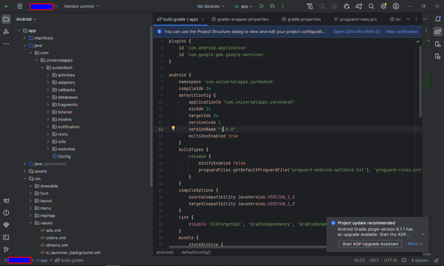Open Notifications bell icon
444x266 pixels.
438,19
